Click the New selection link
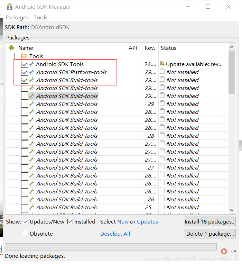Screen dimensions: 242x264 [123, 221]
